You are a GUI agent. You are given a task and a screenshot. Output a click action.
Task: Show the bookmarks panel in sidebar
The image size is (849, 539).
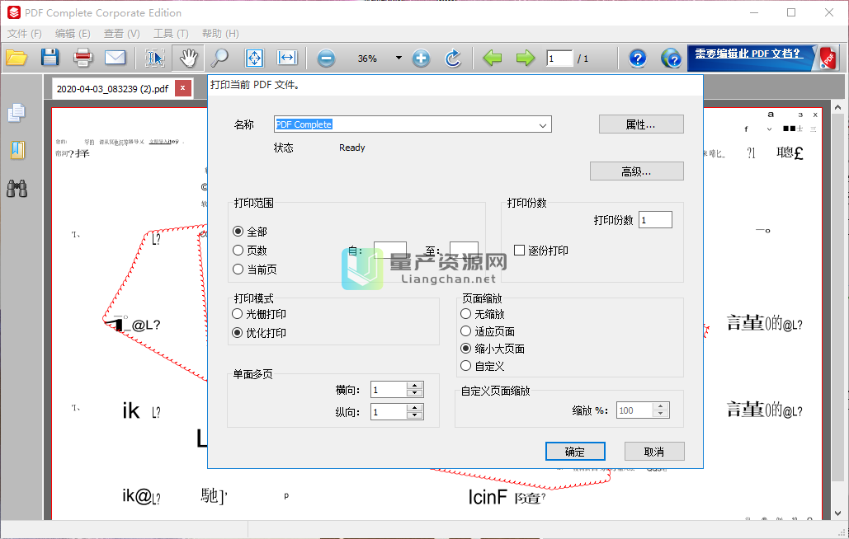pos(17,150)
